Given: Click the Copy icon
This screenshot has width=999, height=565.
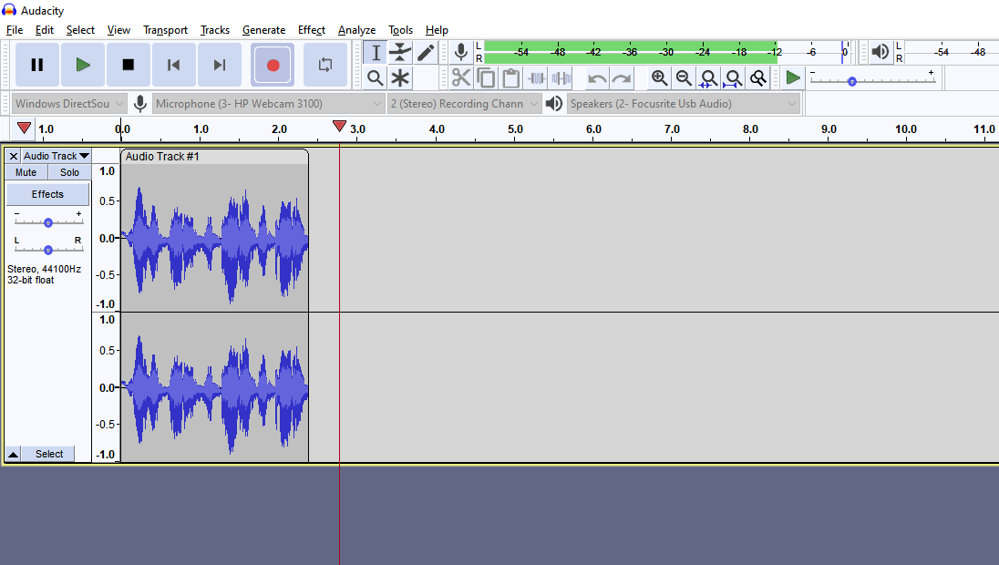Looking at the screenshot, I should point(486,78).
